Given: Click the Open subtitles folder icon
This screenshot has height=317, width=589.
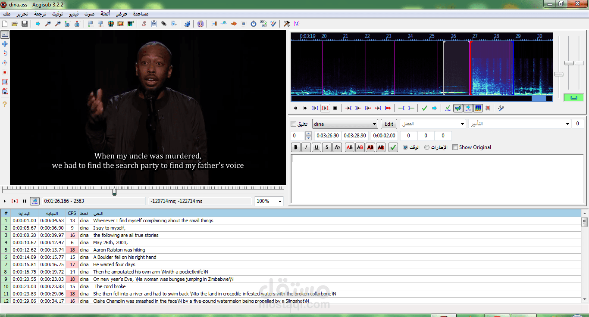Looking at the screenshot, I should pos(15,24).
